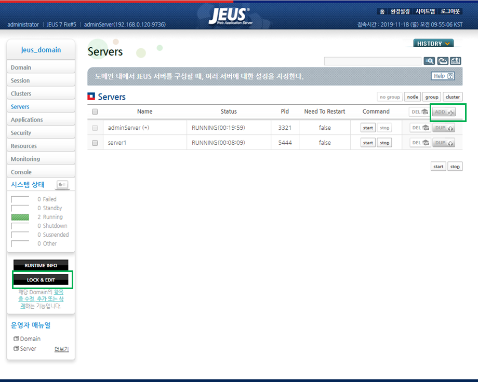Click DEL in the table header
Screen dimensions: 478x382
click(420, 112)
